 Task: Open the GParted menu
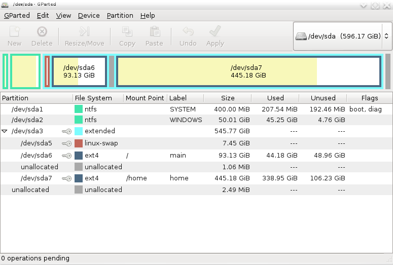point(17,16)
